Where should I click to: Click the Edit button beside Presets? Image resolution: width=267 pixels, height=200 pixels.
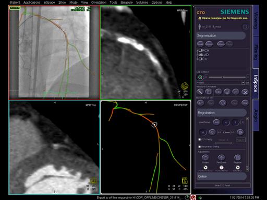(x=247, y=83)
